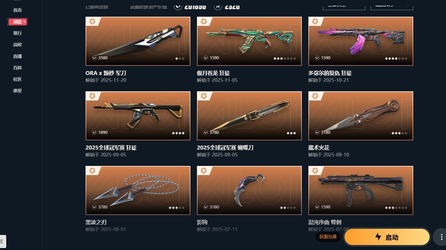The image size is (446, 250).
Task: Open 2025全球冠军赛 蝴蝶刀 skin thumbnail
Action: click(249, 116)
